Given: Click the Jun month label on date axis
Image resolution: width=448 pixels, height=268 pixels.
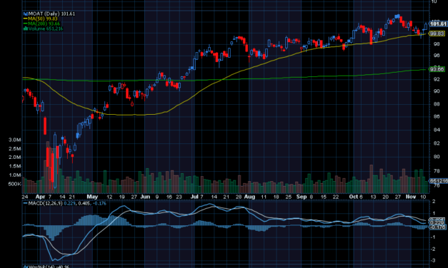Looking at the screenshot, I should coord(145,197).
